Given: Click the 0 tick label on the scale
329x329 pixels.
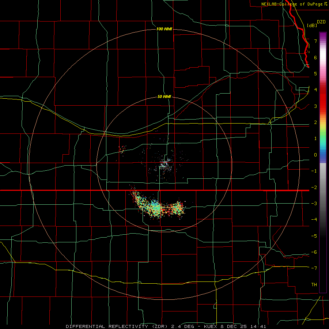Looking at the screenshot, I should [315, 155].
